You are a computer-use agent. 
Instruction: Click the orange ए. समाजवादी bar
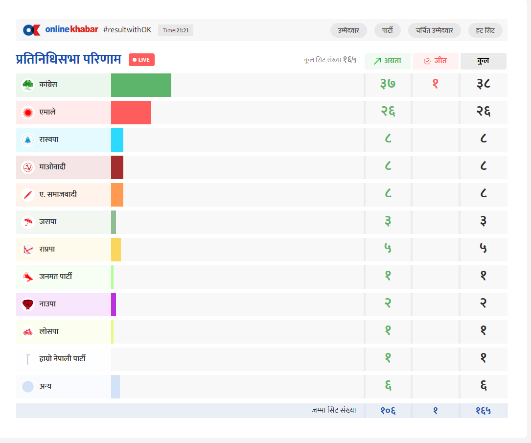click(117, 195)
